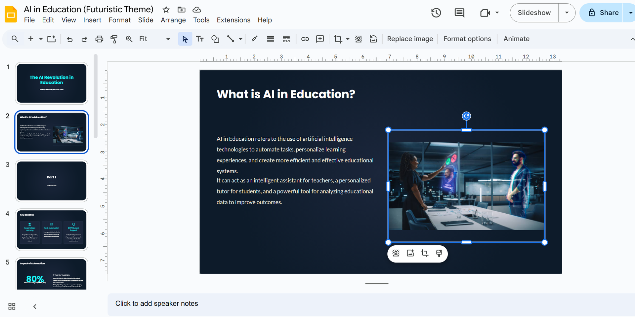Open the comments panel icon
This screenshot has width=635, height=317.
click(459, 13)
